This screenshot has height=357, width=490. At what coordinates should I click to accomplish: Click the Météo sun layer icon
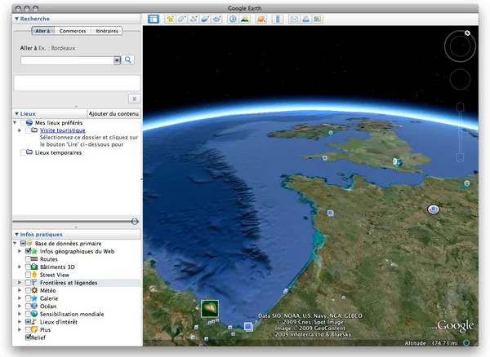34,290
